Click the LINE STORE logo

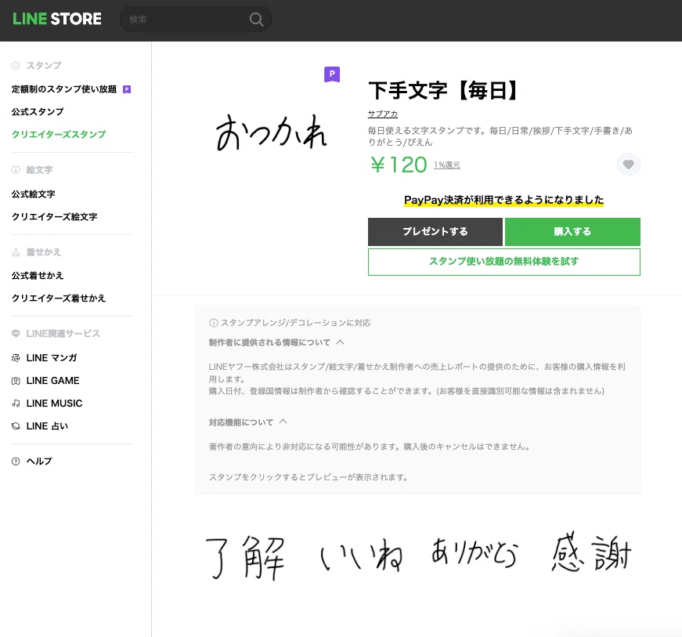(x=57, y=19)
